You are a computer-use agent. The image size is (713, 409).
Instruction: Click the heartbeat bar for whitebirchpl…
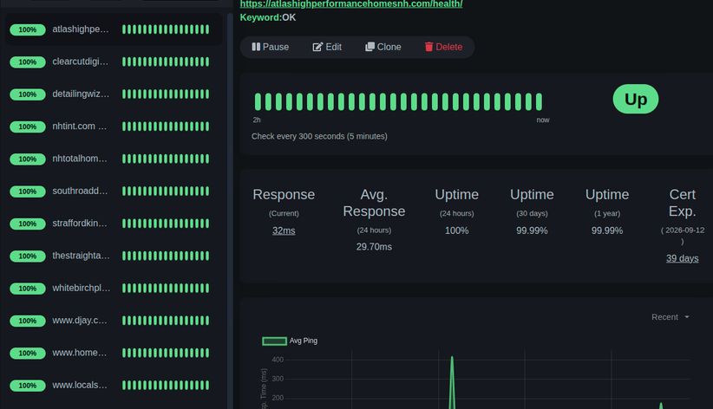click(x=166, y=288)
